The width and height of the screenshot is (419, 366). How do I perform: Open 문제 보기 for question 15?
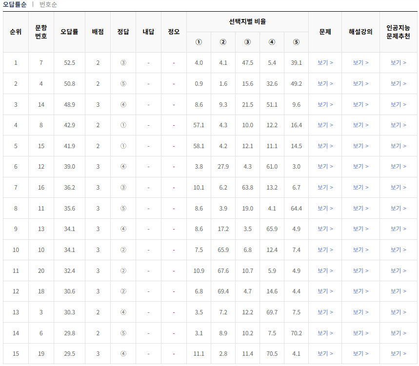click(324, 146)
